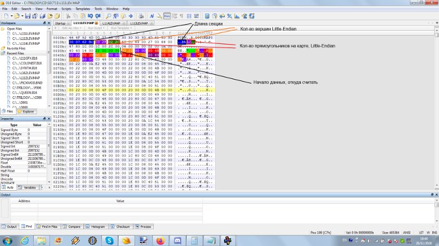
Task: Print the file using the printer icon
Action: click(141, 16)
